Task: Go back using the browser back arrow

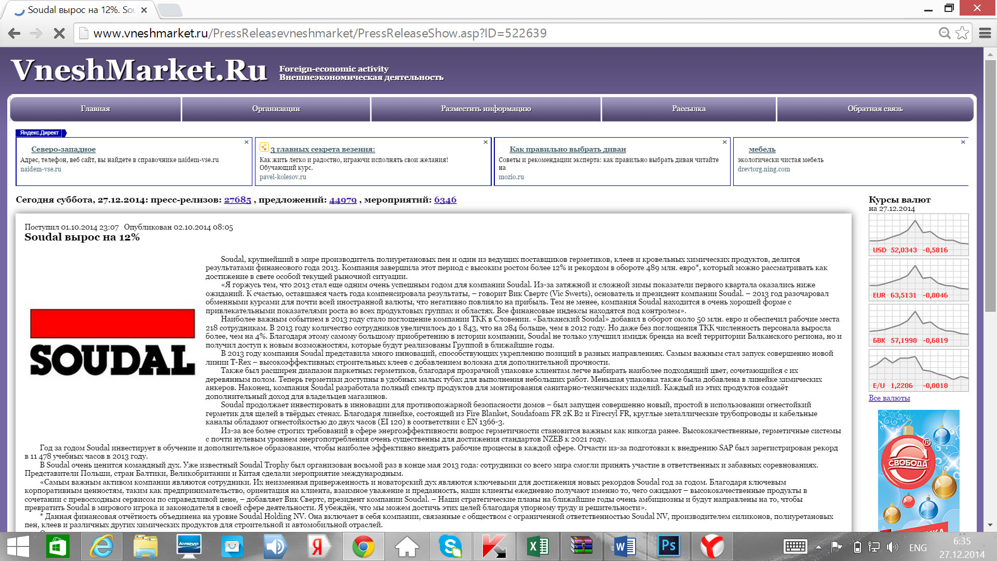Action: 15,33
